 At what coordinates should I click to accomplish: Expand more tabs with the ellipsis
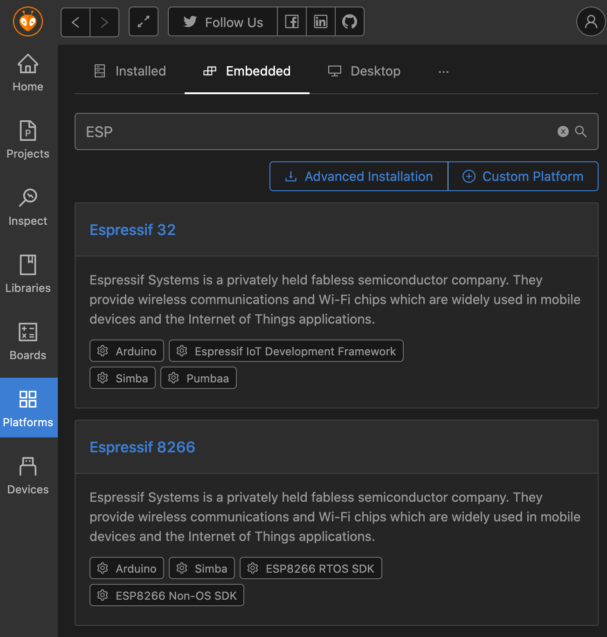coord(444,71)
